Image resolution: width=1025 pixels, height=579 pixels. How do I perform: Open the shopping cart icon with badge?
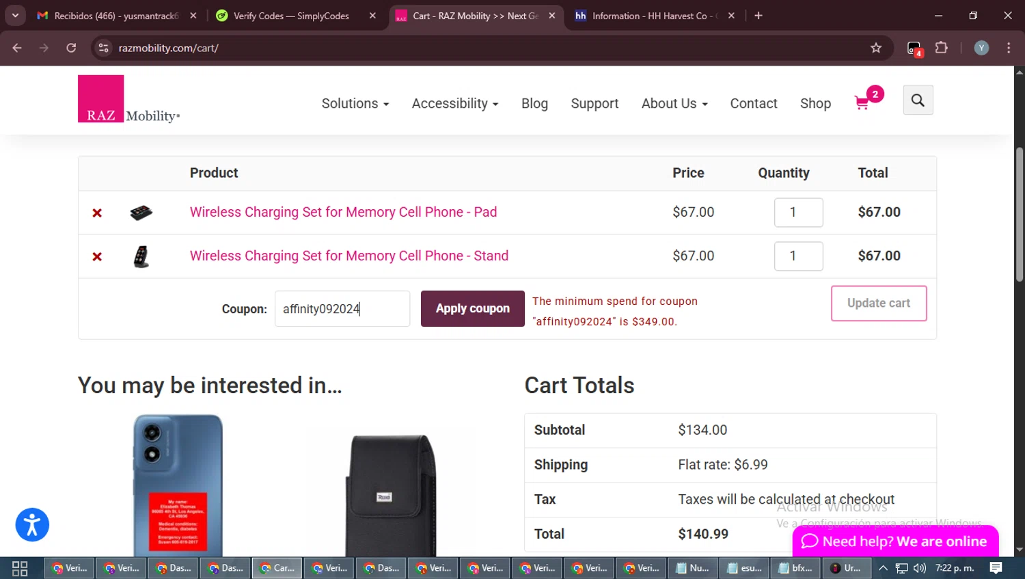click(868, 100)
